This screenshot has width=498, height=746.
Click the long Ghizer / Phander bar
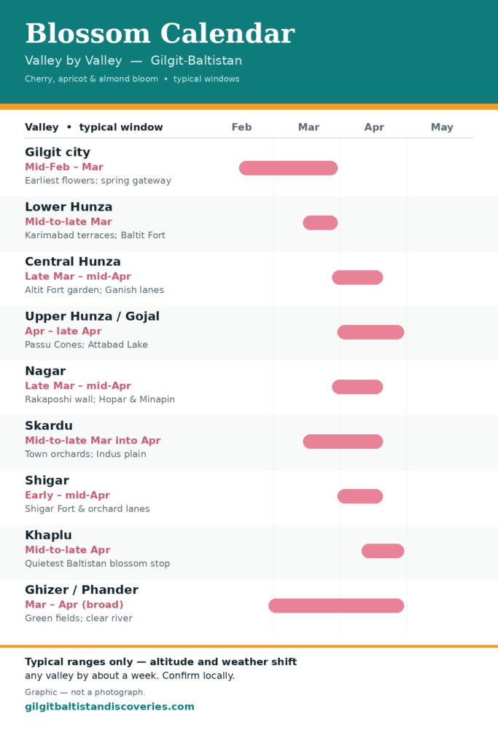(337, 605)
